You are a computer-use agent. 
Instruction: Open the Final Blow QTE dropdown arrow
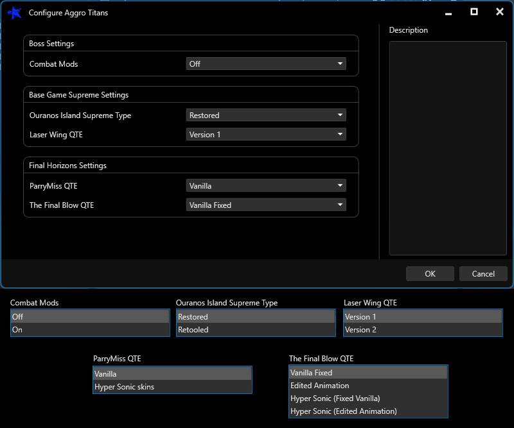pos(339,205)
